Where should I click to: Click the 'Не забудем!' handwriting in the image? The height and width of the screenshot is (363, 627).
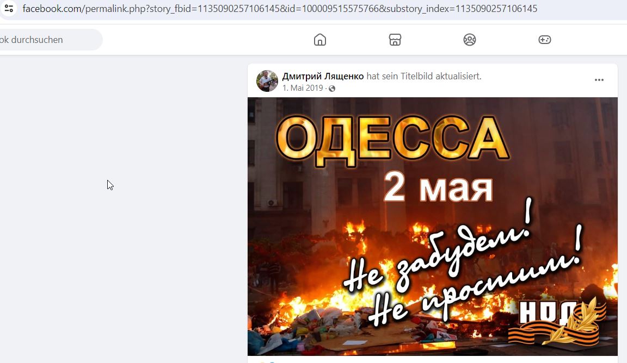pos(438,249)
